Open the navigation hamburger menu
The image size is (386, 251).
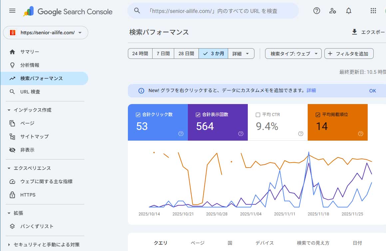12,11
